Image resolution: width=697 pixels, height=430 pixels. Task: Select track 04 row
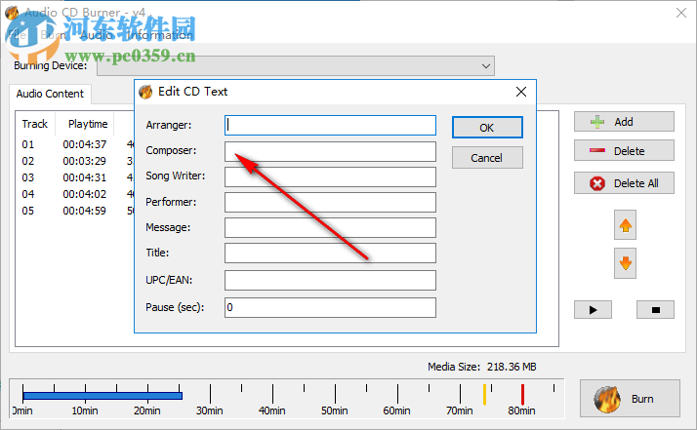tap(74, 194)
